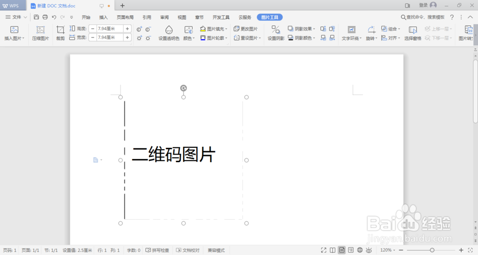478x255 pixels.
Task: Open the 引用 references tab
Action: (147, 17)
